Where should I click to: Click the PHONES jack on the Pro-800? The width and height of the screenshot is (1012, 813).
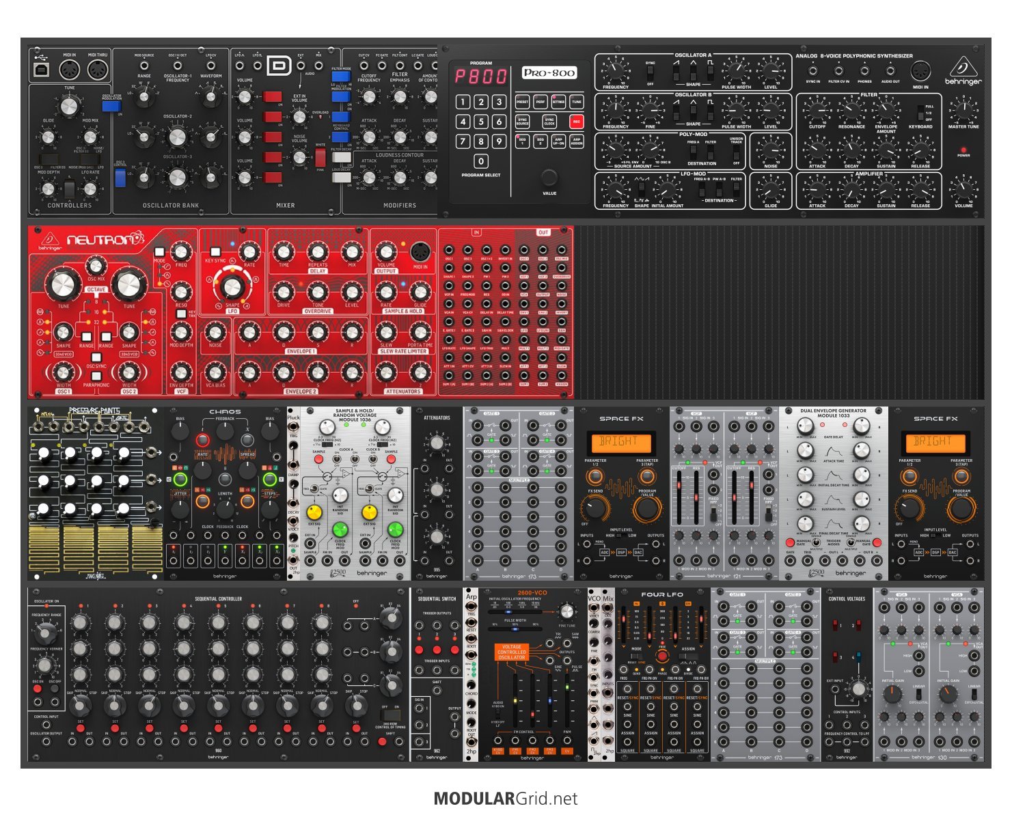[x=864, y=70]
